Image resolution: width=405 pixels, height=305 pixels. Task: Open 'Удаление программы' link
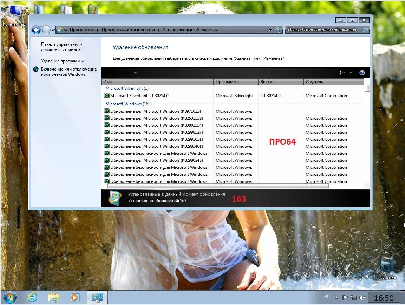[x=62, y=61]
